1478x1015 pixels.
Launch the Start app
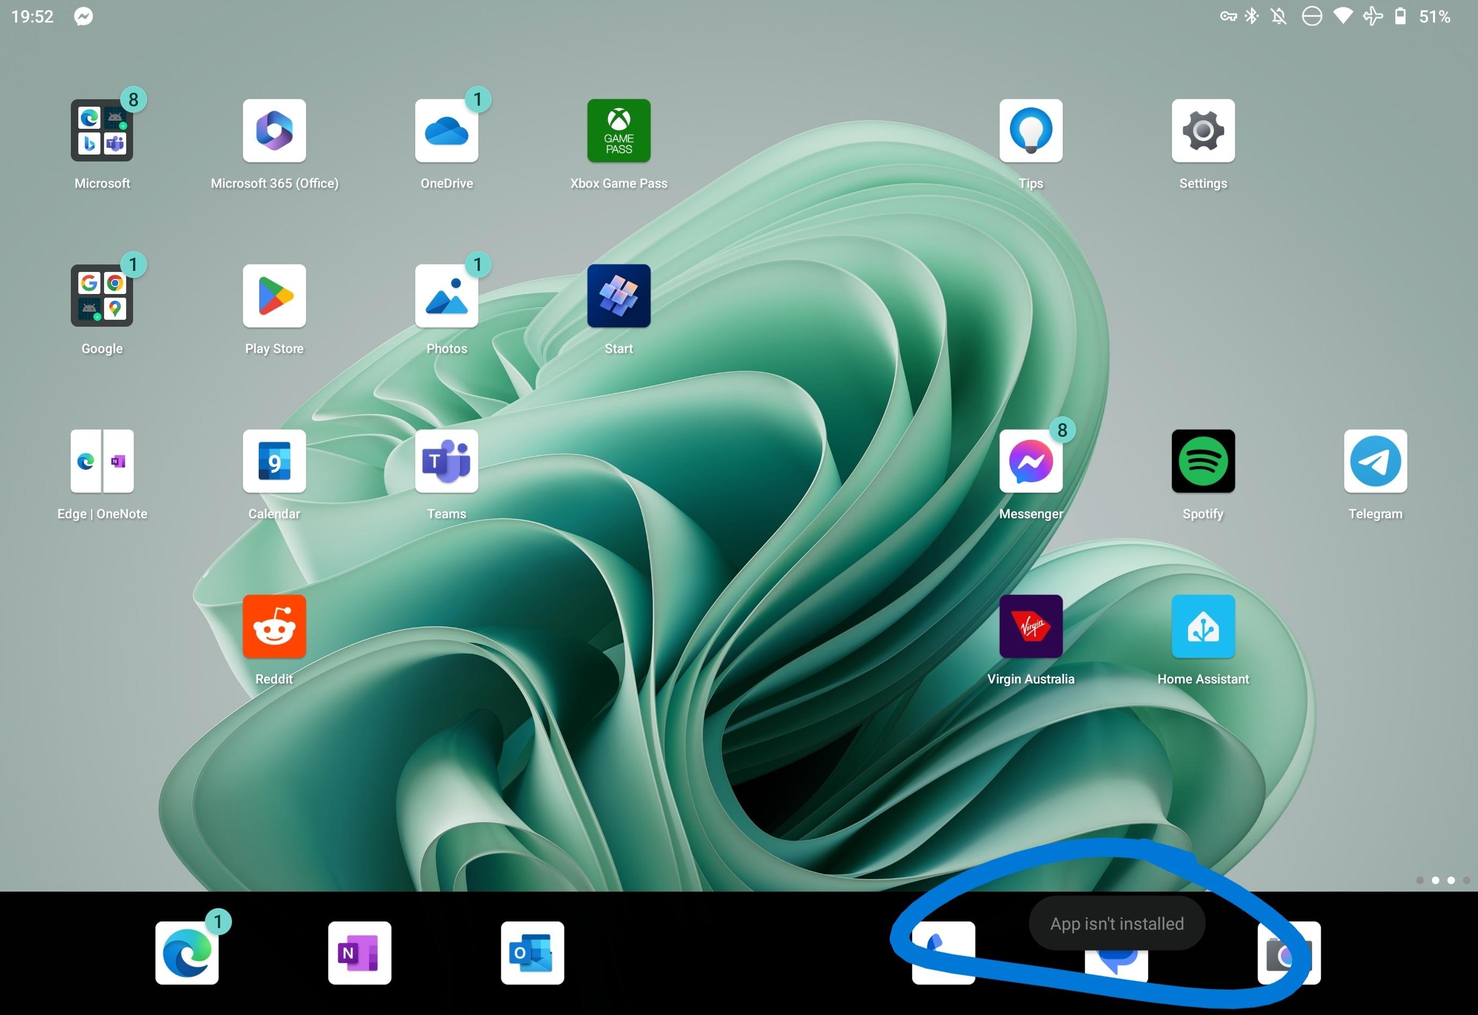pos(618,296)
